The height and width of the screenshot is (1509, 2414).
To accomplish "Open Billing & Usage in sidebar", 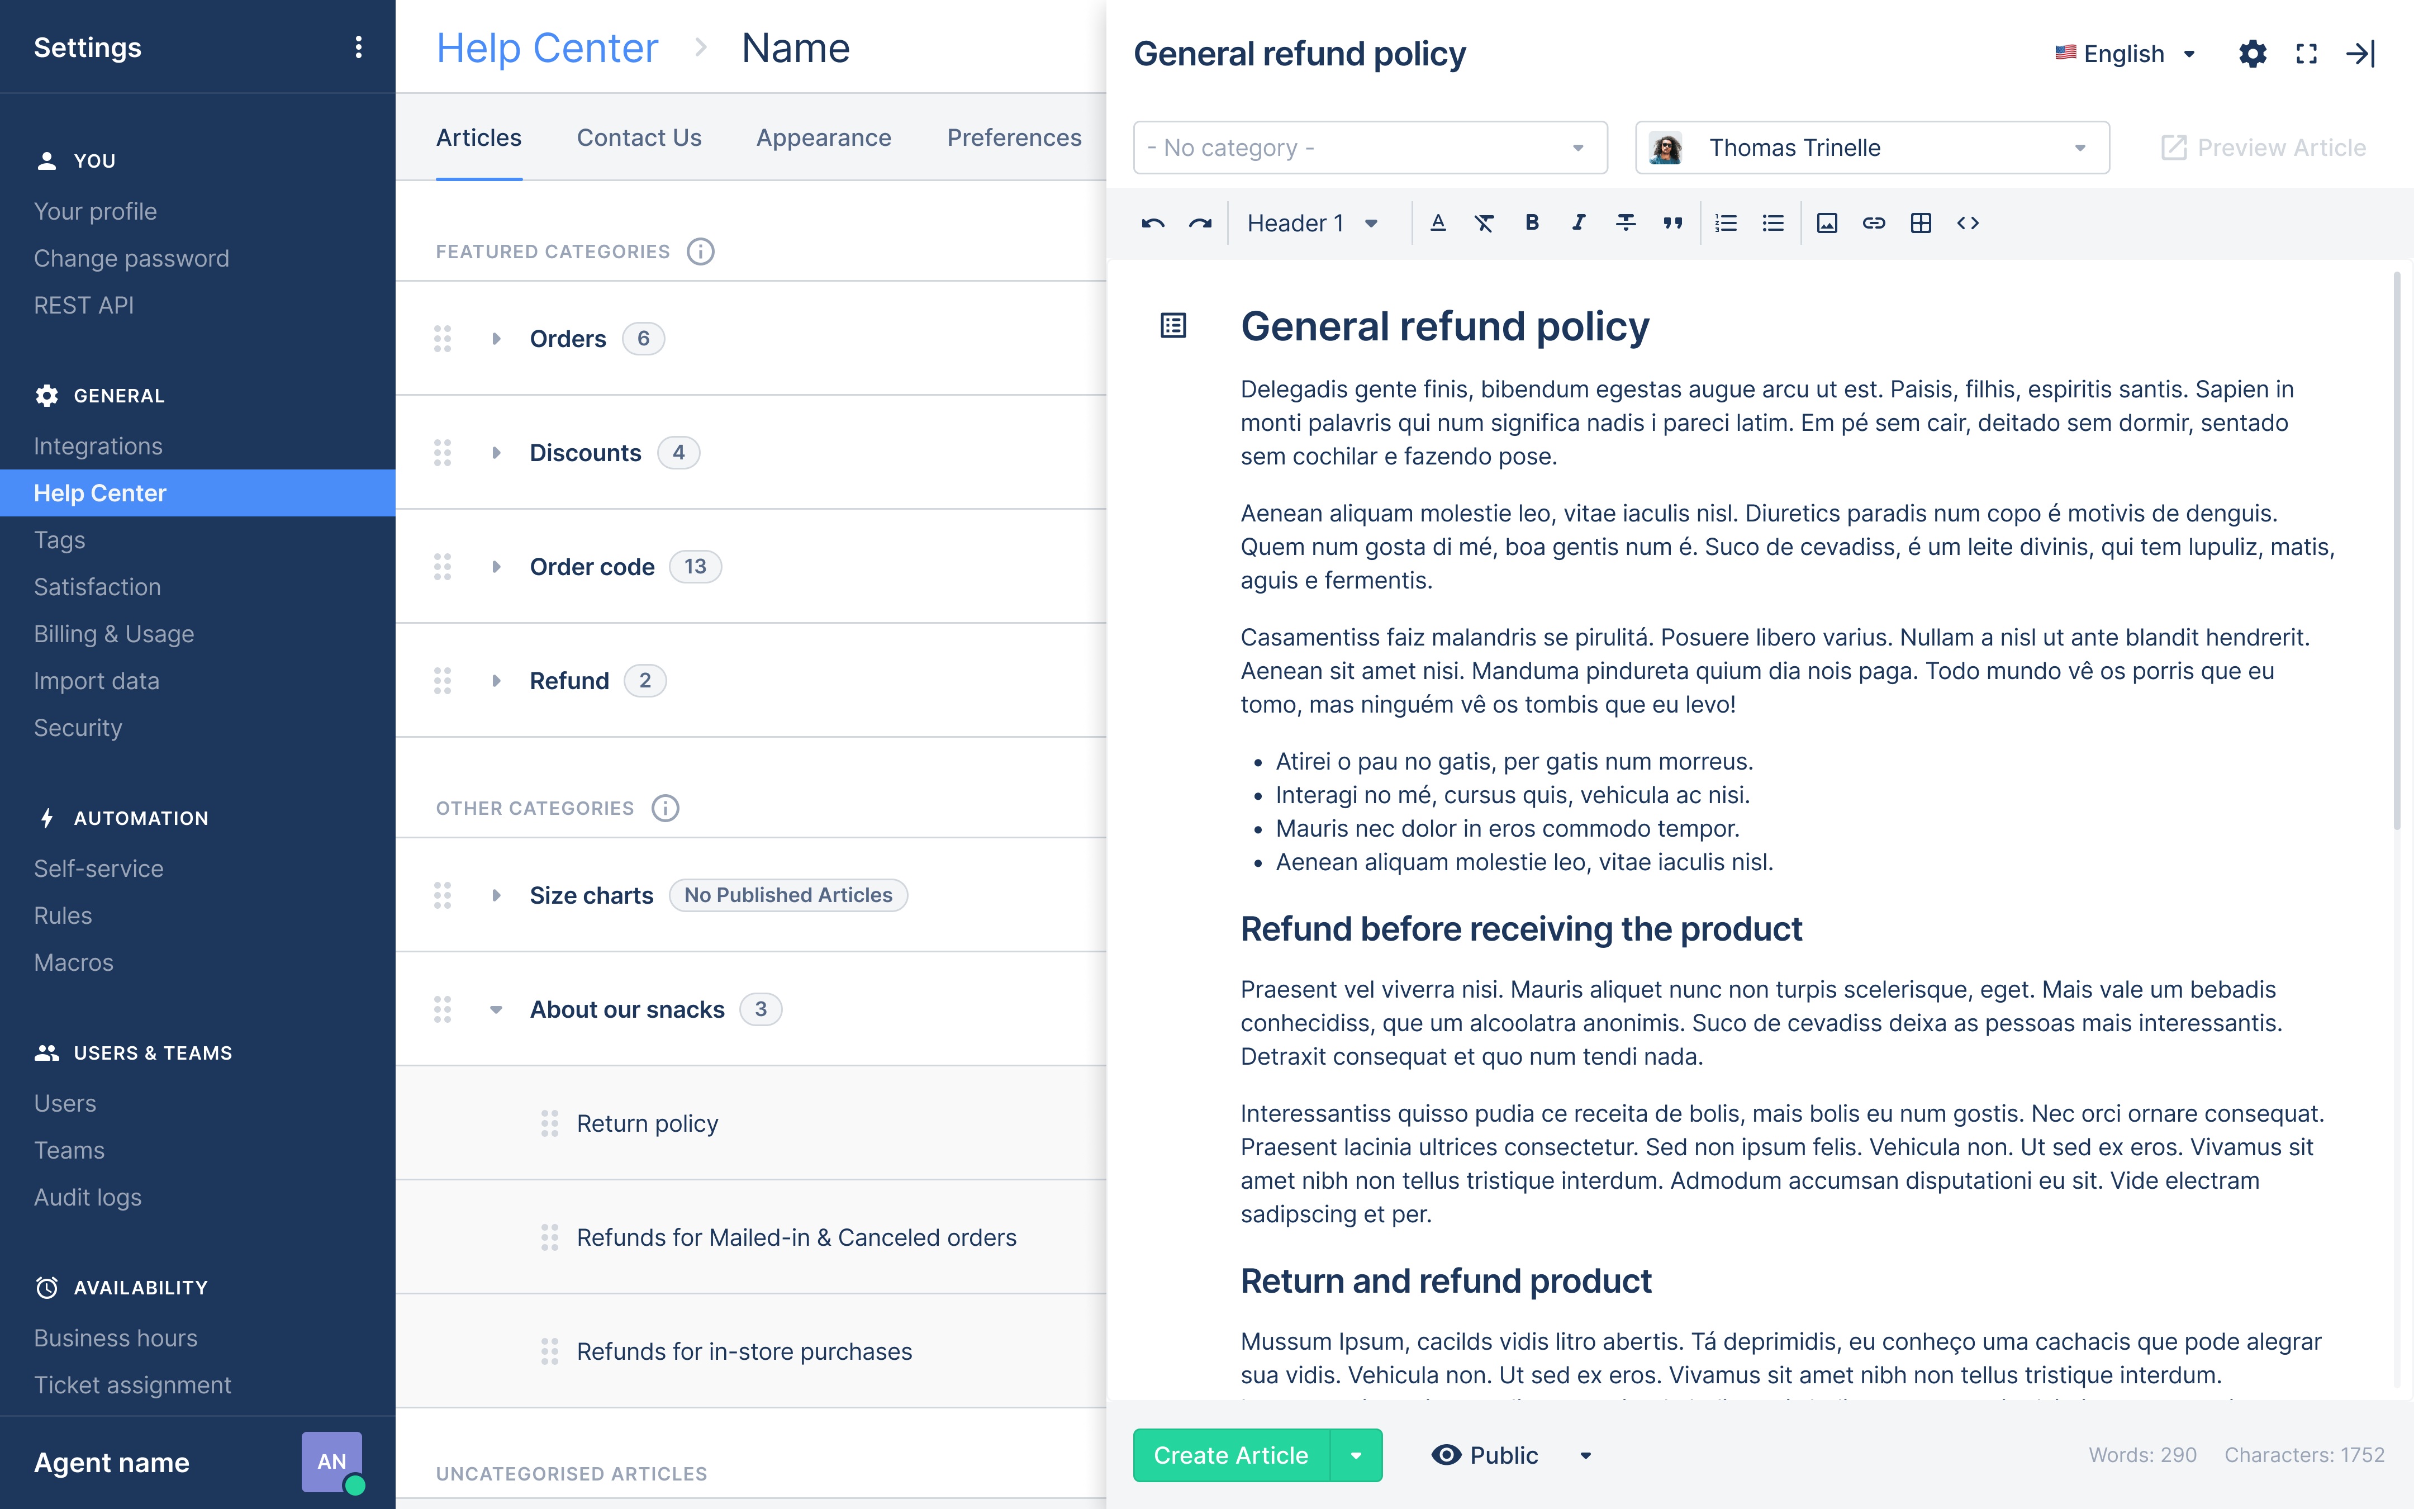I will [x=114, y=634].
